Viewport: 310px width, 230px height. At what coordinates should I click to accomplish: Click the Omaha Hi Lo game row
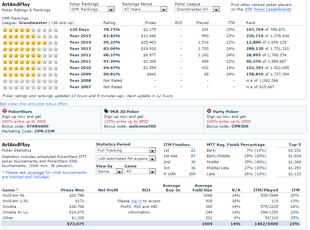(151, 212)
